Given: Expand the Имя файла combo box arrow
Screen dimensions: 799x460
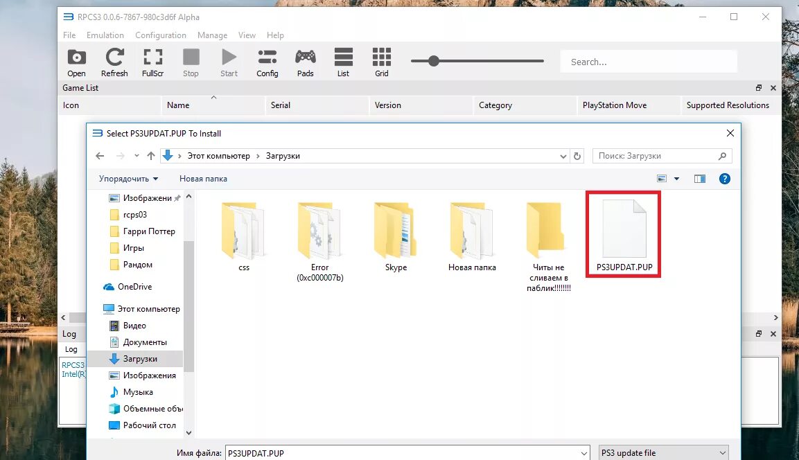Looking at the screenshot, I should [x=584, y=453].
